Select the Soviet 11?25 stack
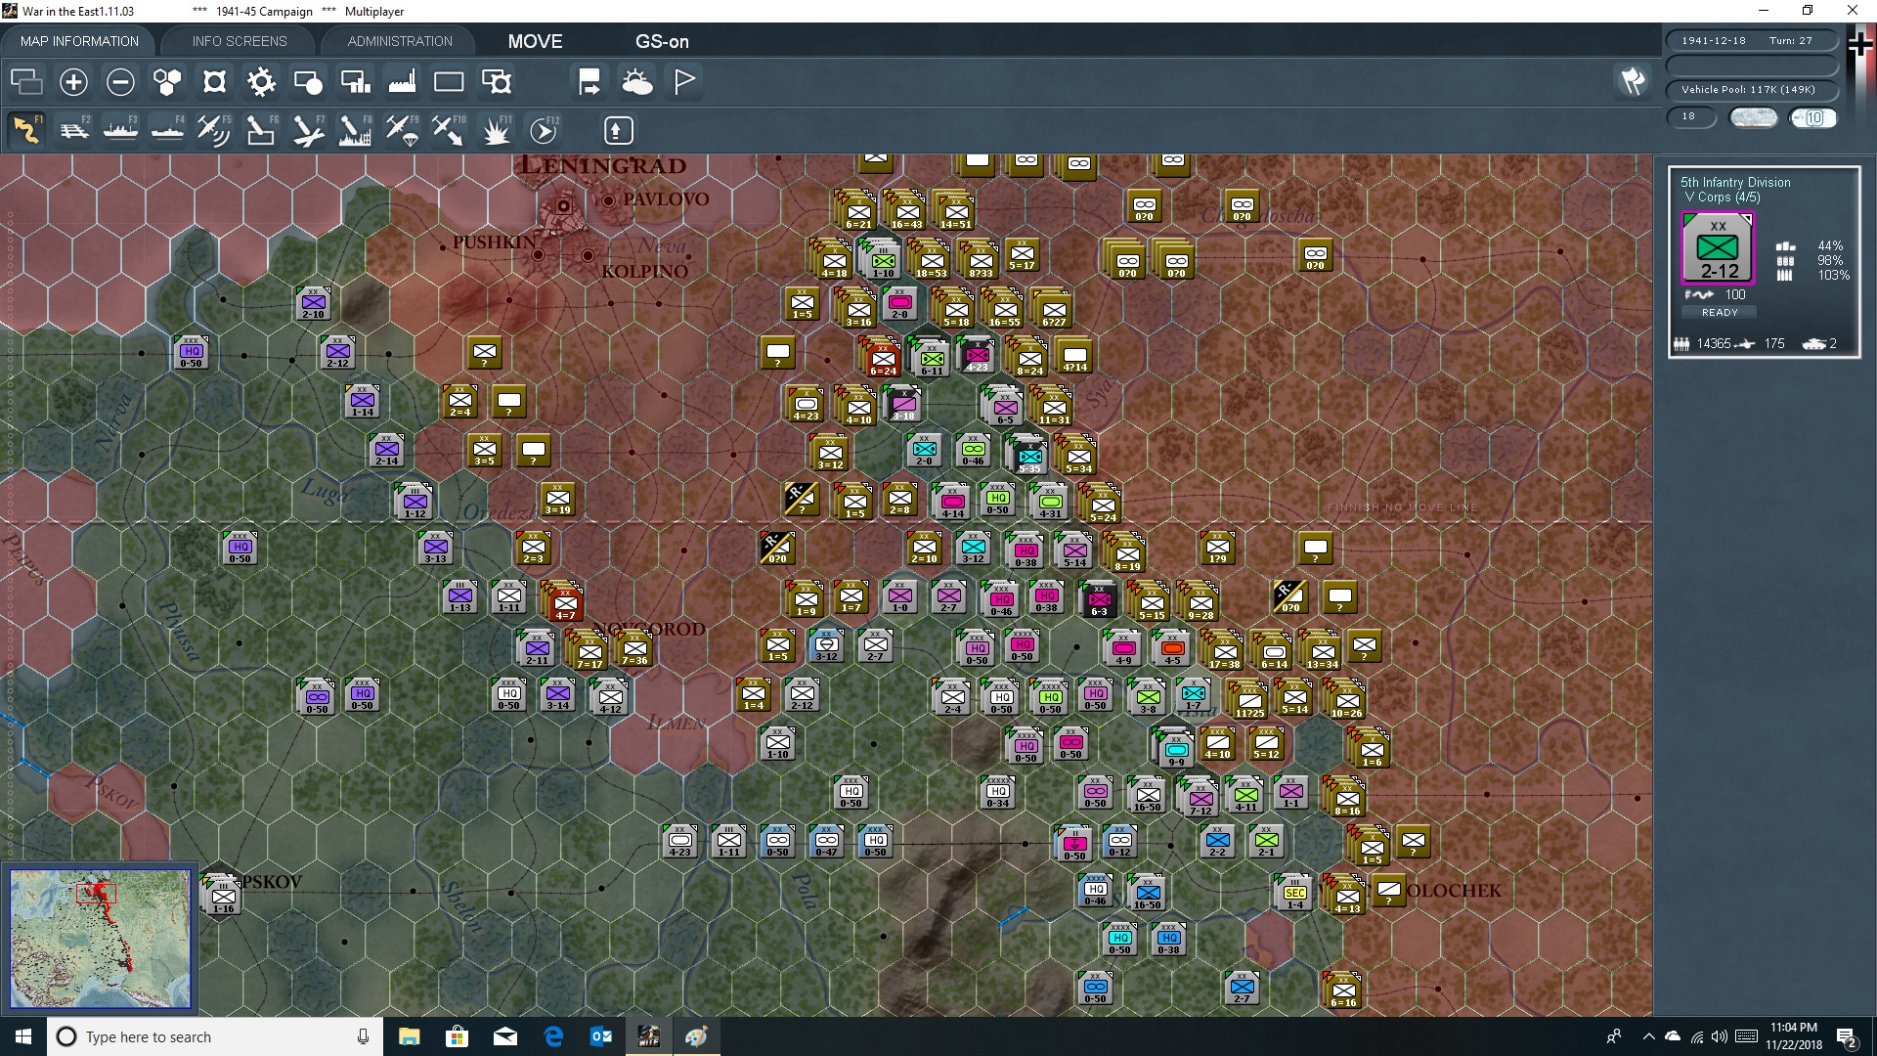The width and height of the screenshot is (1877, 1056). 1249,701
